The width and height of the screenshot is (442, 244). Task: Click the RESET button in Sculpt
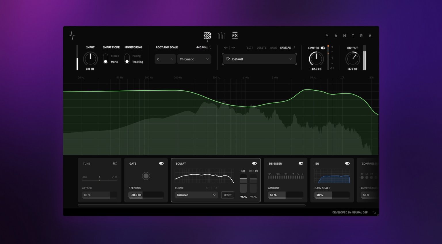click(x=227, y=195)
